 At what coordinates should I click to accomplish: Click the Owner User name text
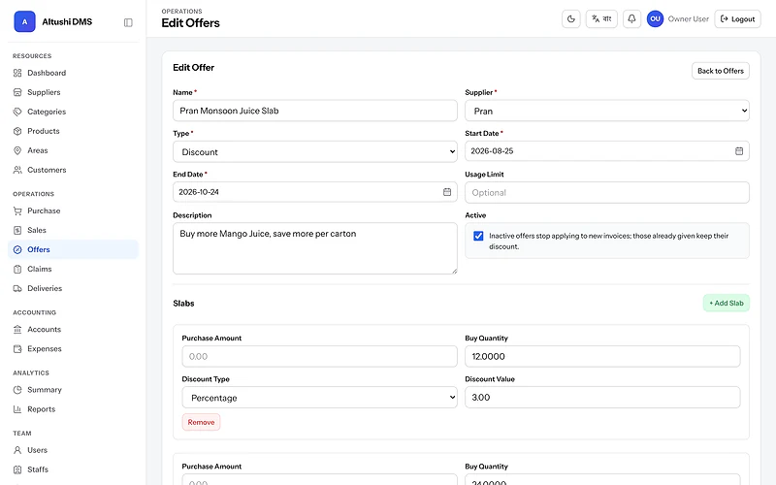pos(688,19)
